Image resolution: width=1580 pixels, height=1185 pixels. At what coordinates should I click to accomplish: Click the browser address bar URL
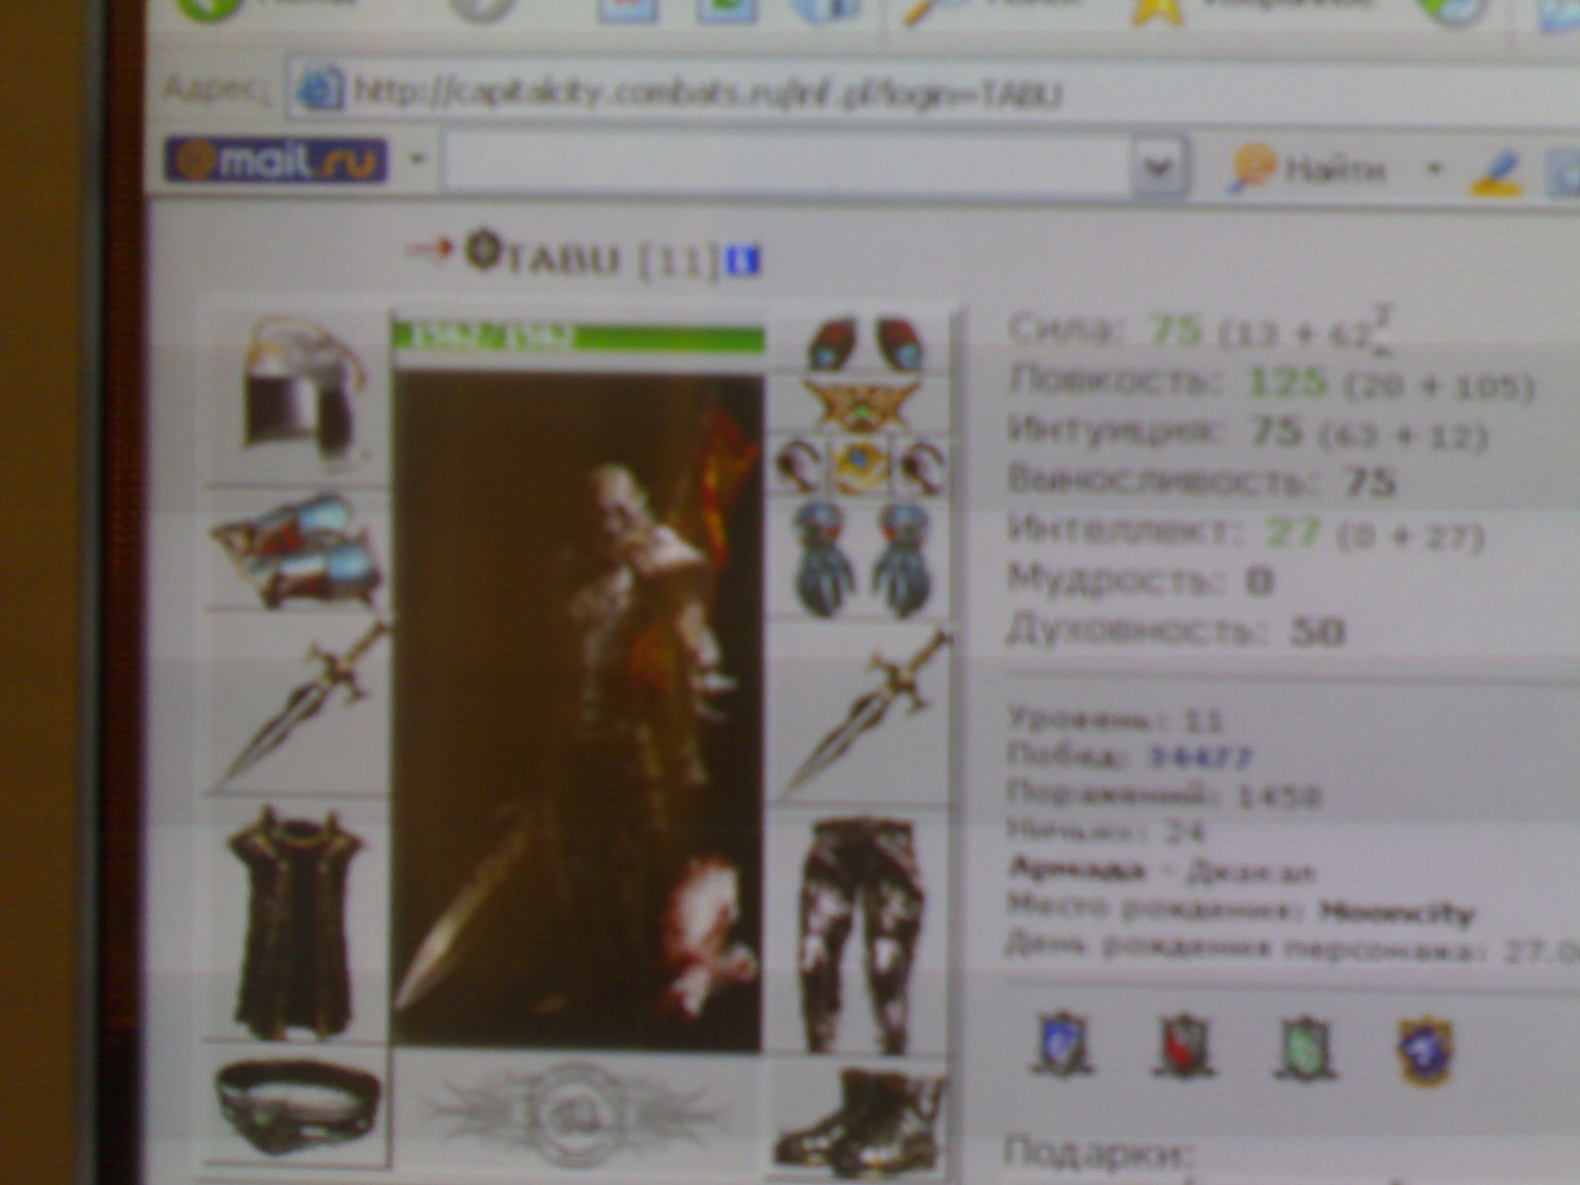point(707,95)
